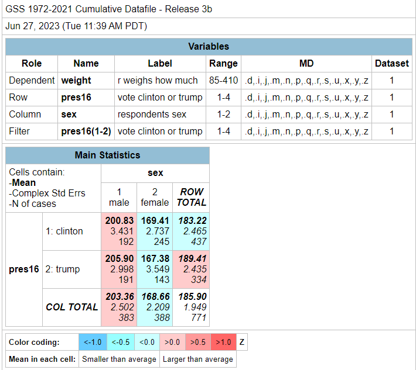
Task: Click the 'pres16(1-2)' filter name
Action: [x=86, y=132]
